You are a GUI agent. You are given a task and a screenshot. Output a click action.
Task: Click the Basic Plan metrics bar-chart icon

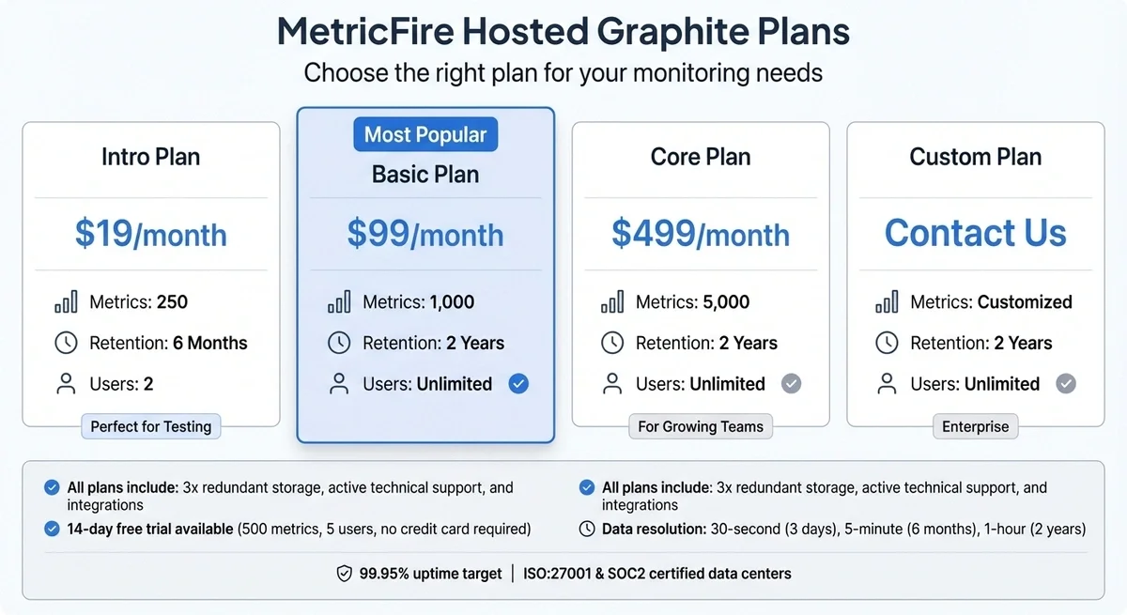click(x=339, y=302)
